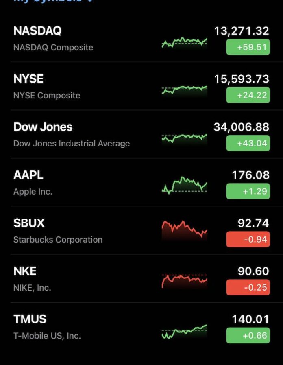The width and height of the screenshot is (283, 365).
Task: Toggle the NASDAQ +59.51 change badge
Action: point(248,47)
